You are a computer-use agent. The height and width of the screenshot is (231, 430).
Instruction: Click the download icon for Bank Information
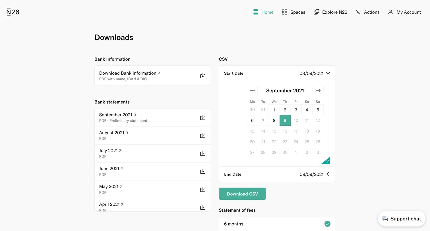pos(203,76)
